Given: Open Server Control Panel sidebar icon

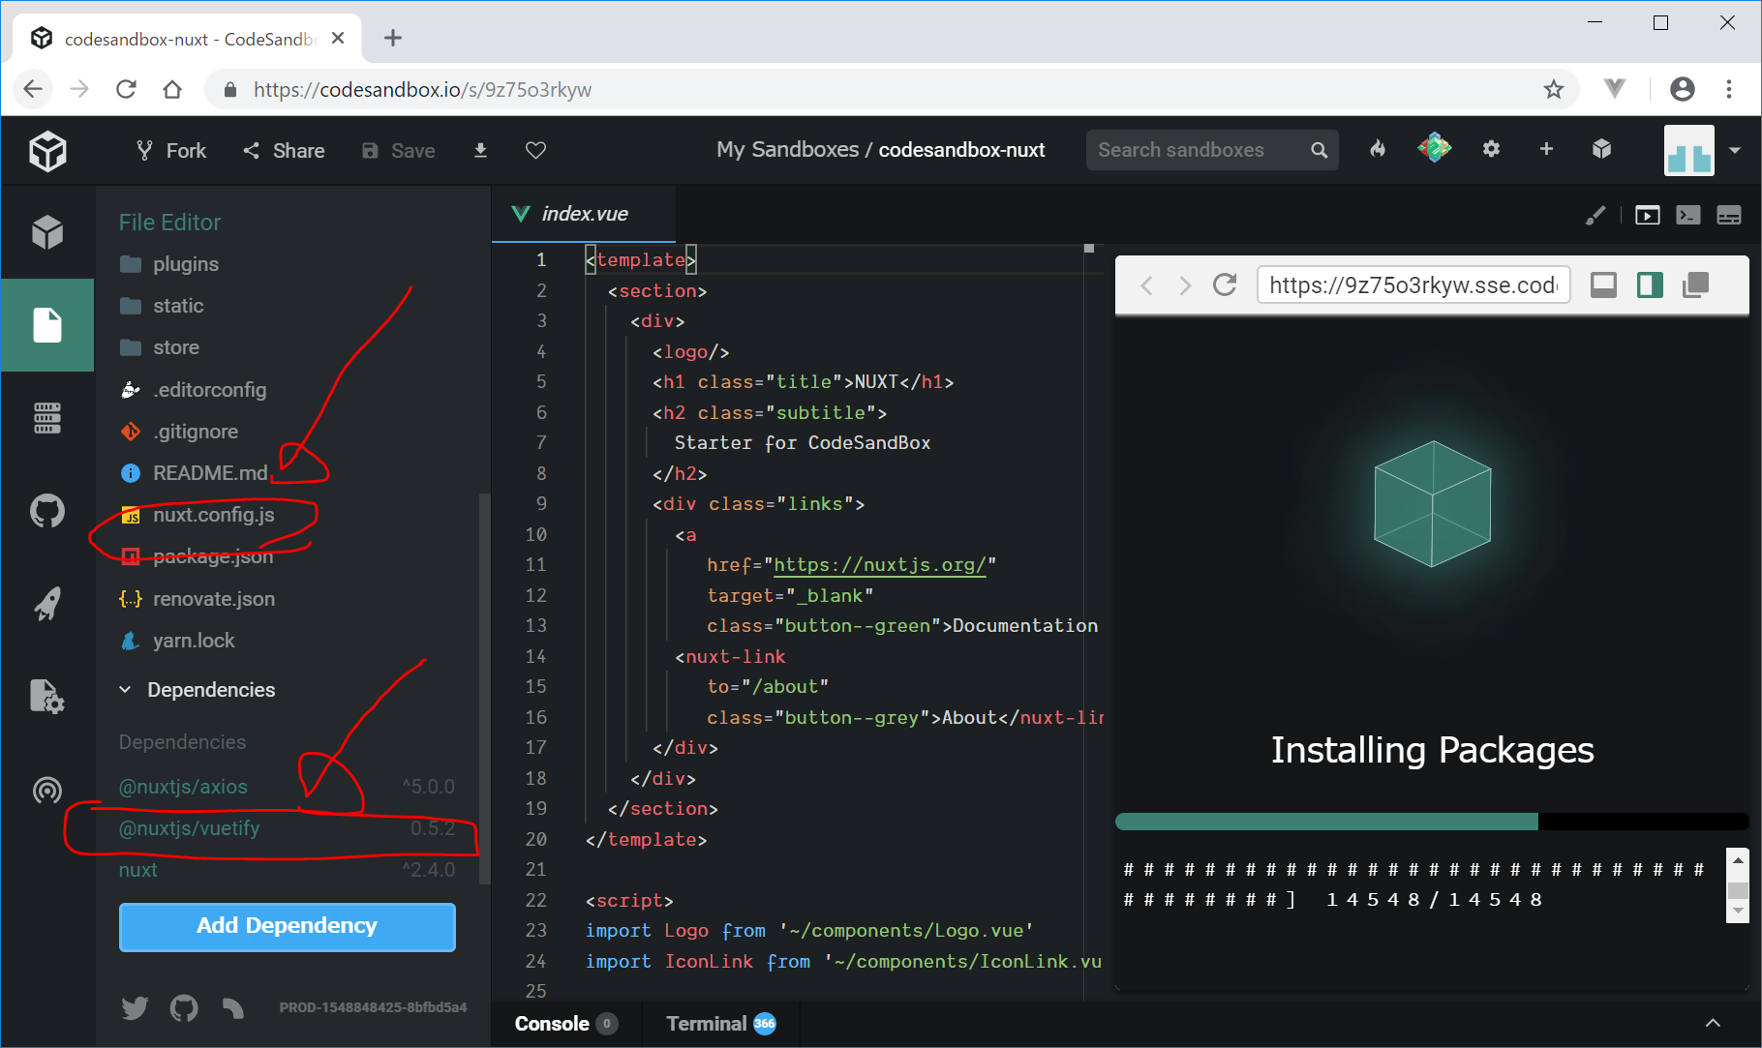Looking at the screenshot, I should coord(47,418).
